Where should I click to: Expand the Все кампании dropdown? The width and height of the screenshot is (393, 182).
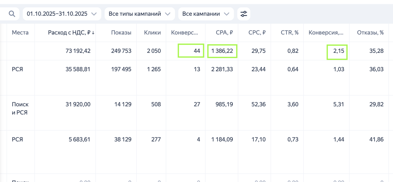pos(206,14)
